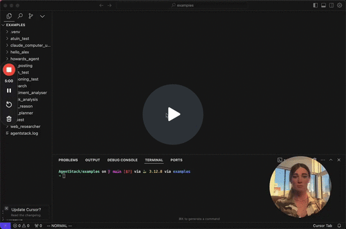Click the ports forwarded 0 status item
346x229 pixels.
pos(38,226)
